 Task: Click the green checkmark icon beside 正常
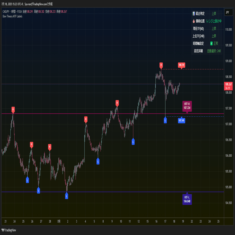211,43
